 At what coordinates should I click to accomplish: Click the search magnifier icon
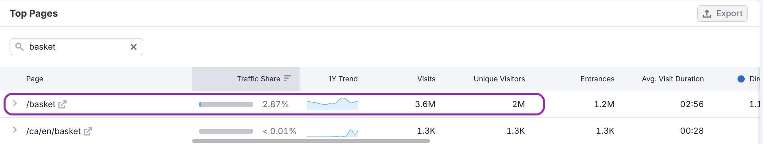[x=19, y=47]
